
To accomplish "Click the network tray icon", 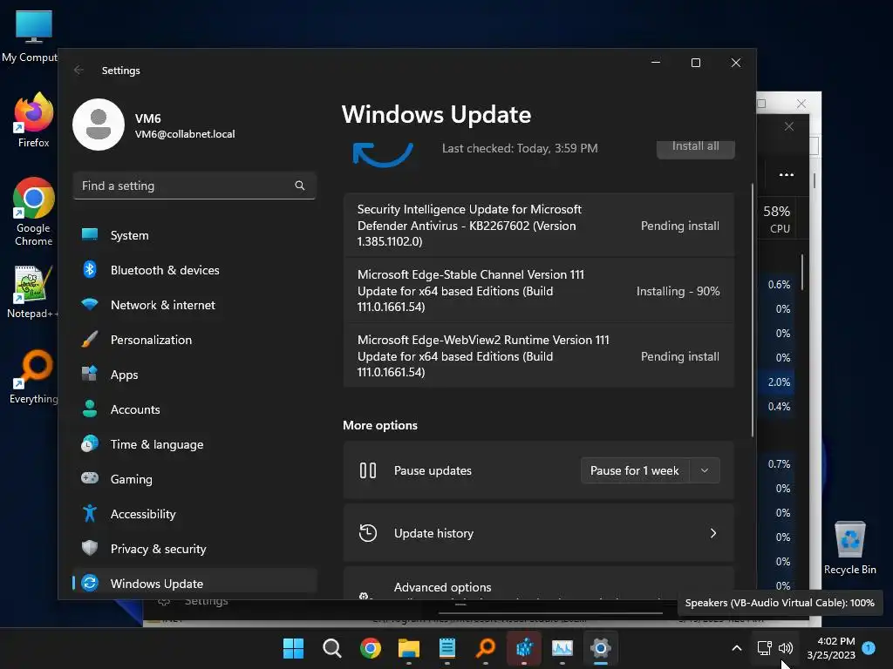I will click(764, 648).
